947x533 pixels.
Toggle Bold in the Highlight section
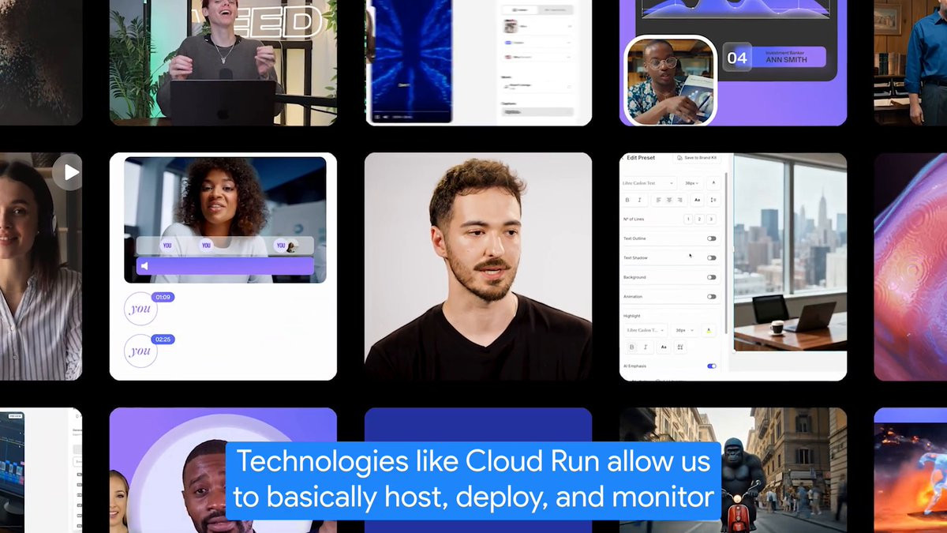tap(631, 347)
